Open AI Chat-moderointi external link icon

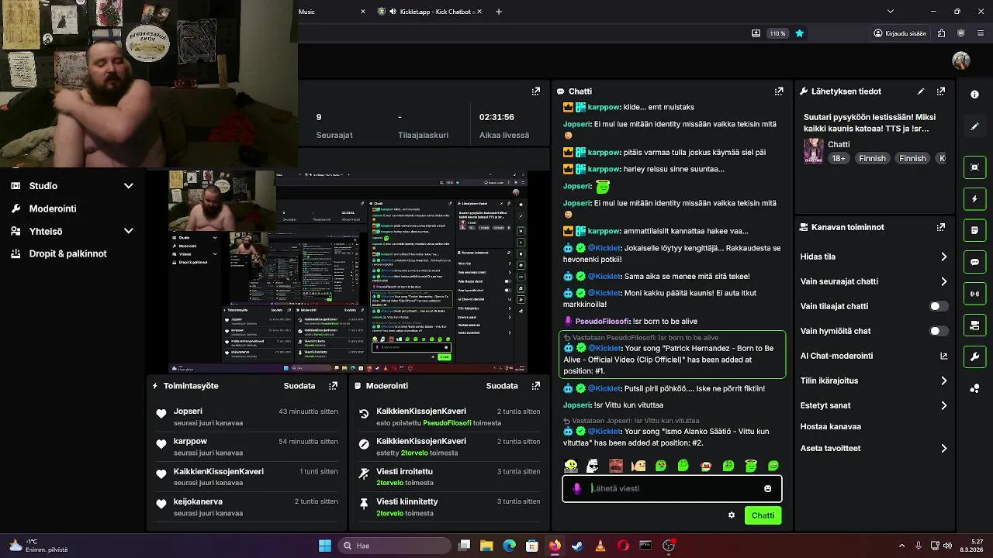[x=944, y=356]
